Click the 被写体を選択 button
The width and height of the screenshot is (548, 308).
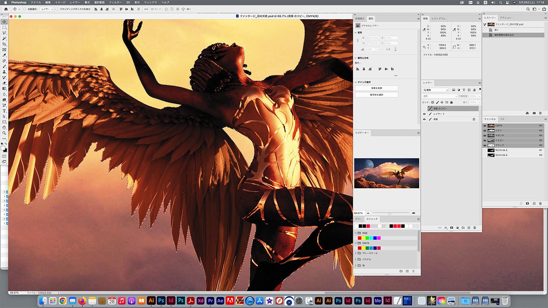[376, 95]
